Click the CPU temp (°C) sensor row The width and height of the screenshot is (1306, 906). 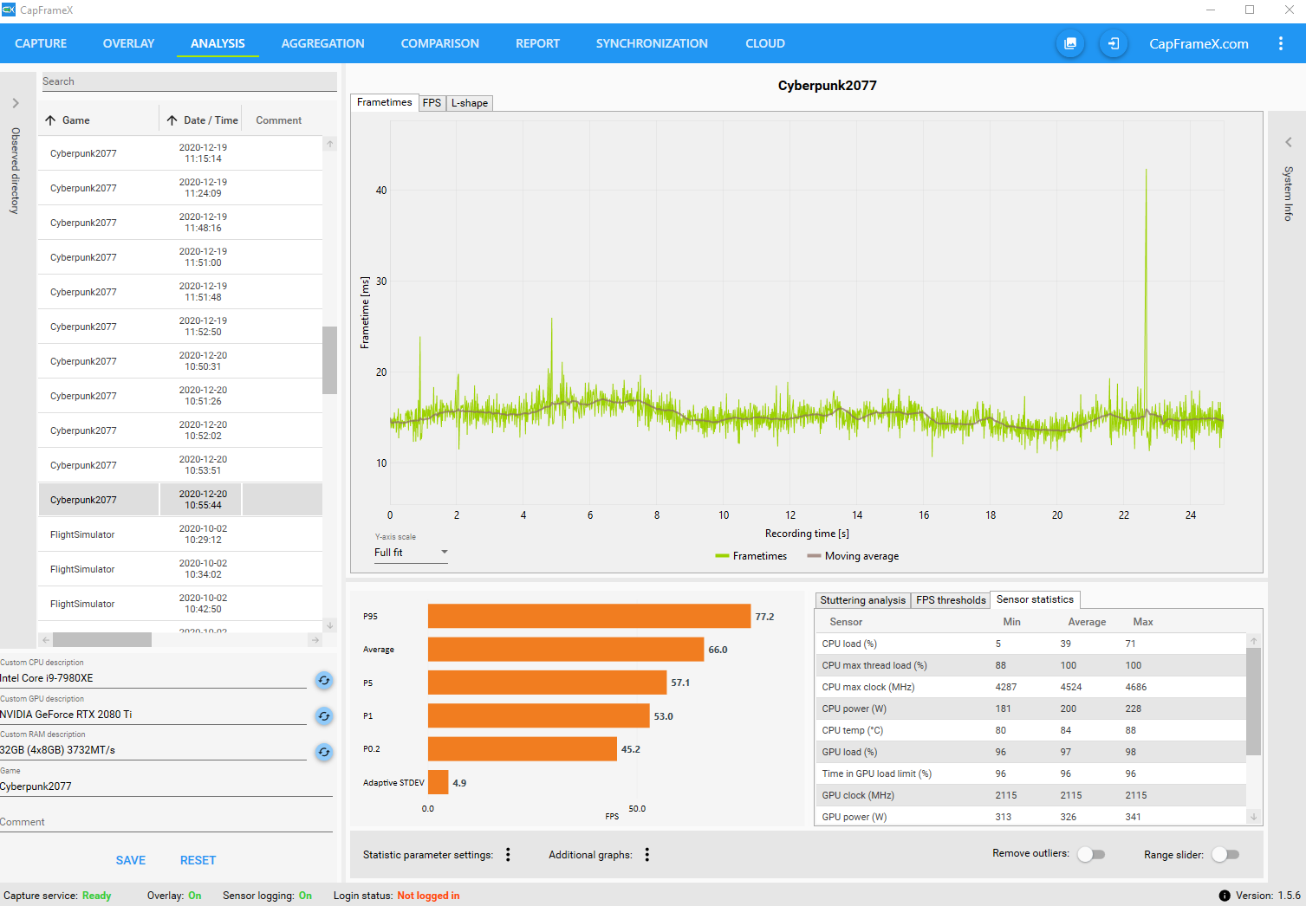coord(1030,730)
